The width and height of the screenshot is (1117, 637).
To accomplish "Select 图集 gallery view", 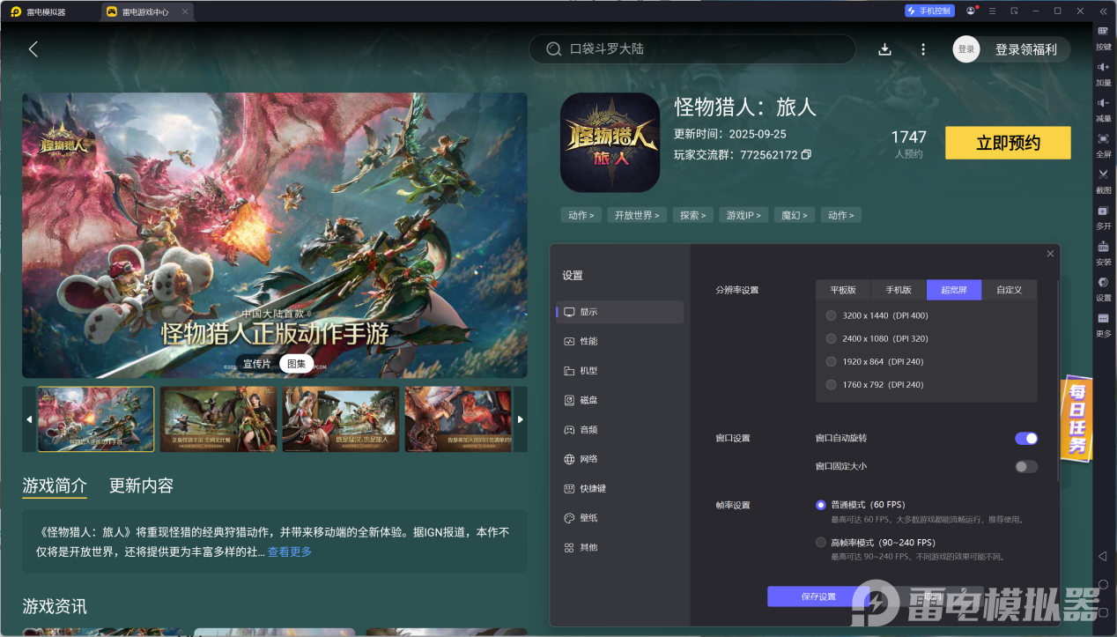I will click(x=297, y=363).
